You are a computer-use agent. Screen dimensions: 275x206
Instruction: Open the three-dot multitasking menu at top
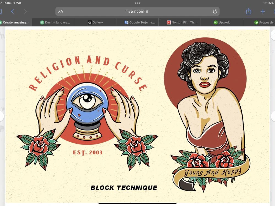coord(137,3)
